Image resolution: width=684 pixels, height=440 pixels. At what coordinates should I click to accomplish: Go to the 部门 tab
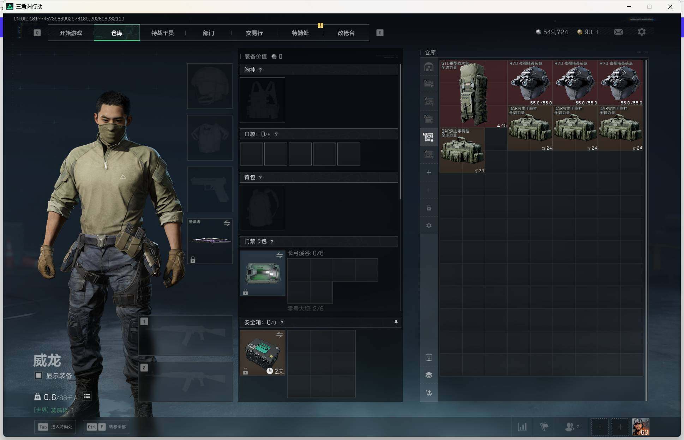pos(208,33)
